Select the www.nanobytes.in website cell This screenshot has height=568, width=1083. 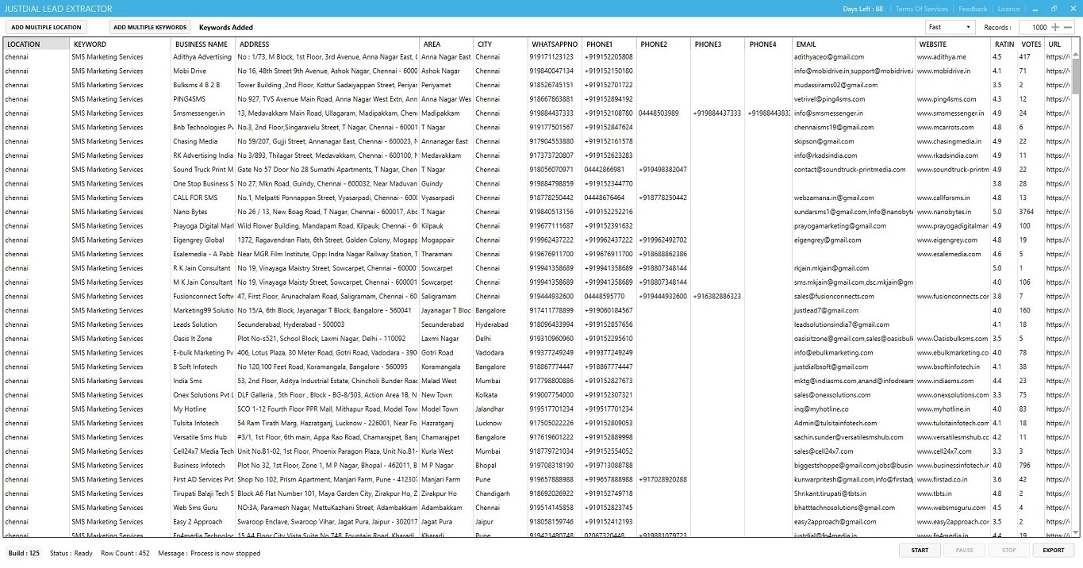[x=952, y=212]
